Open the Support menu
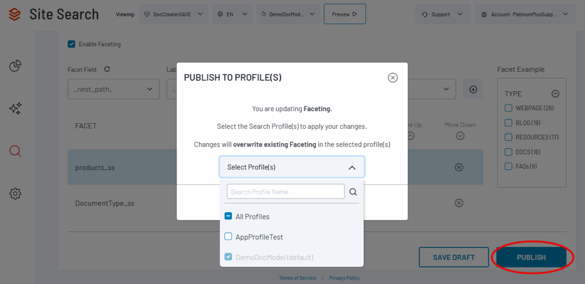 [x=443, y=14]
